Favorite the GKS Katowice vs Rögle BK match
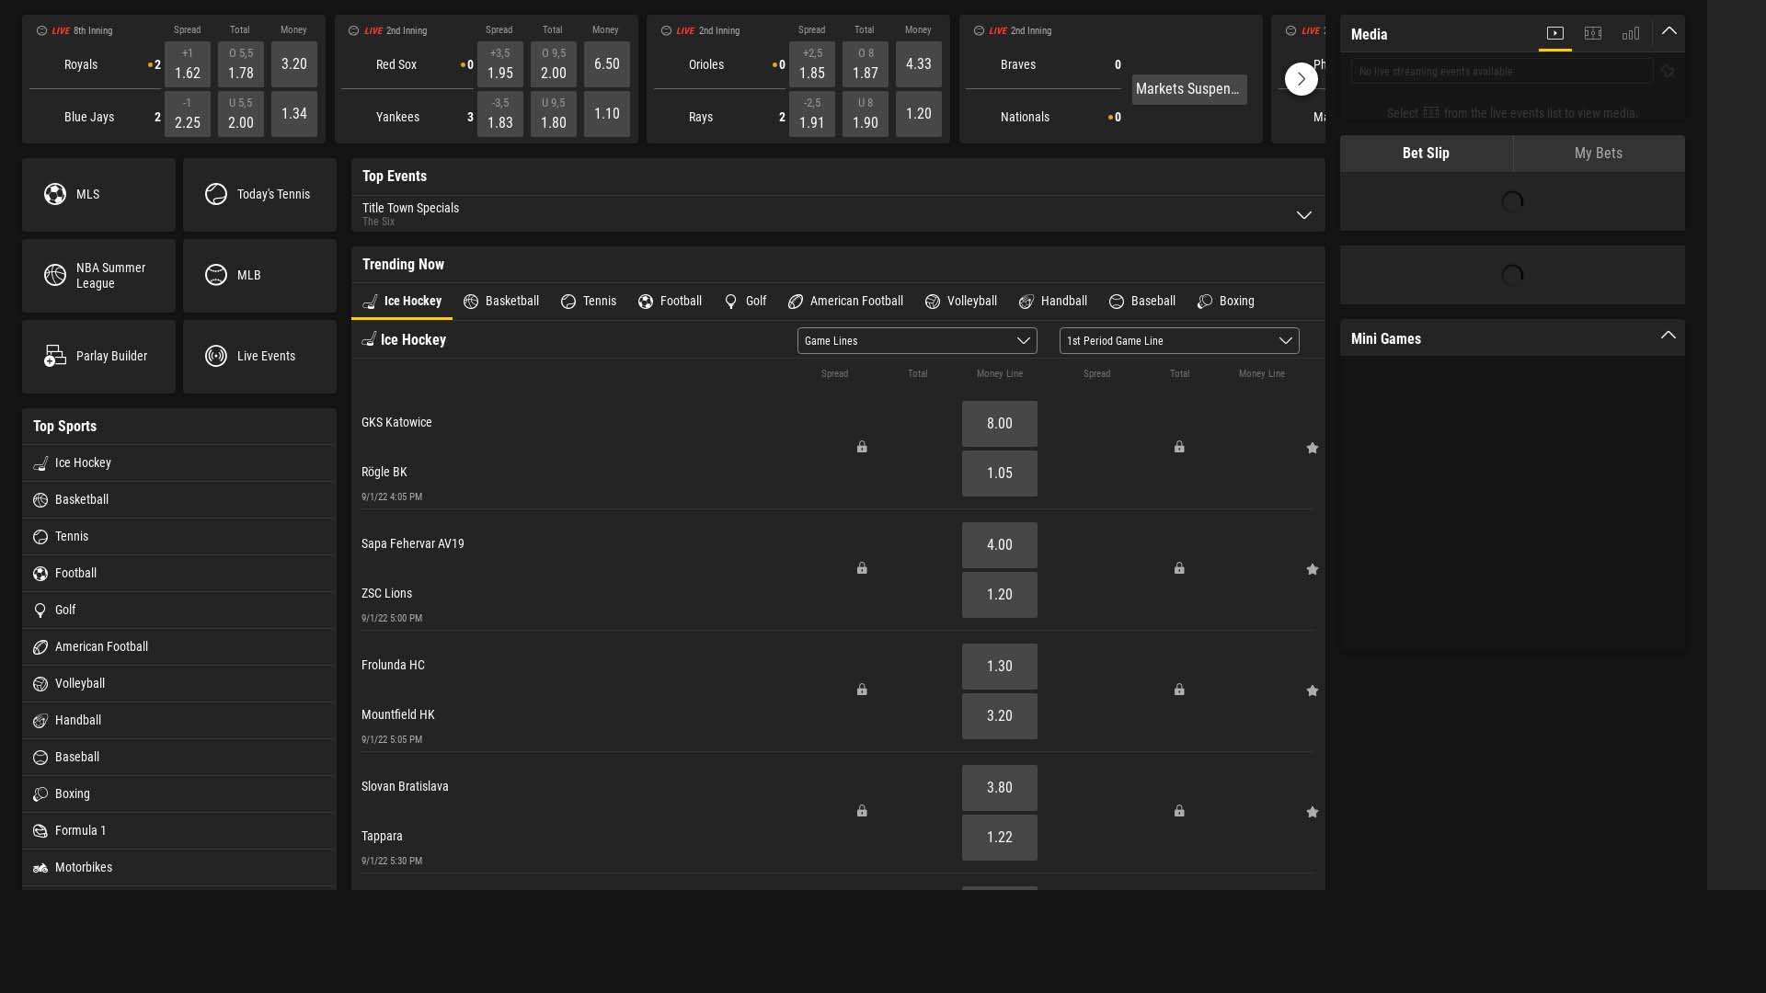This screenshot has height=993, width=1766. pyautogui.click(x=1313, y=448)
